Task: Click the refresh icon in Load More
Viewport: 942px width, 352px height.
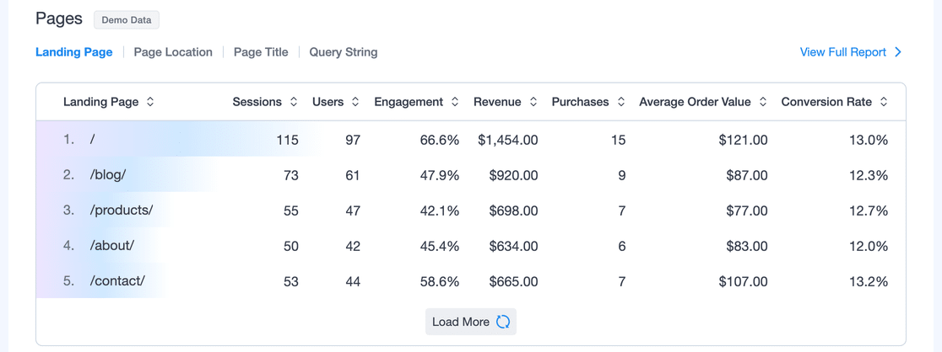Action: pyautogui.click(x=503, y=322)
